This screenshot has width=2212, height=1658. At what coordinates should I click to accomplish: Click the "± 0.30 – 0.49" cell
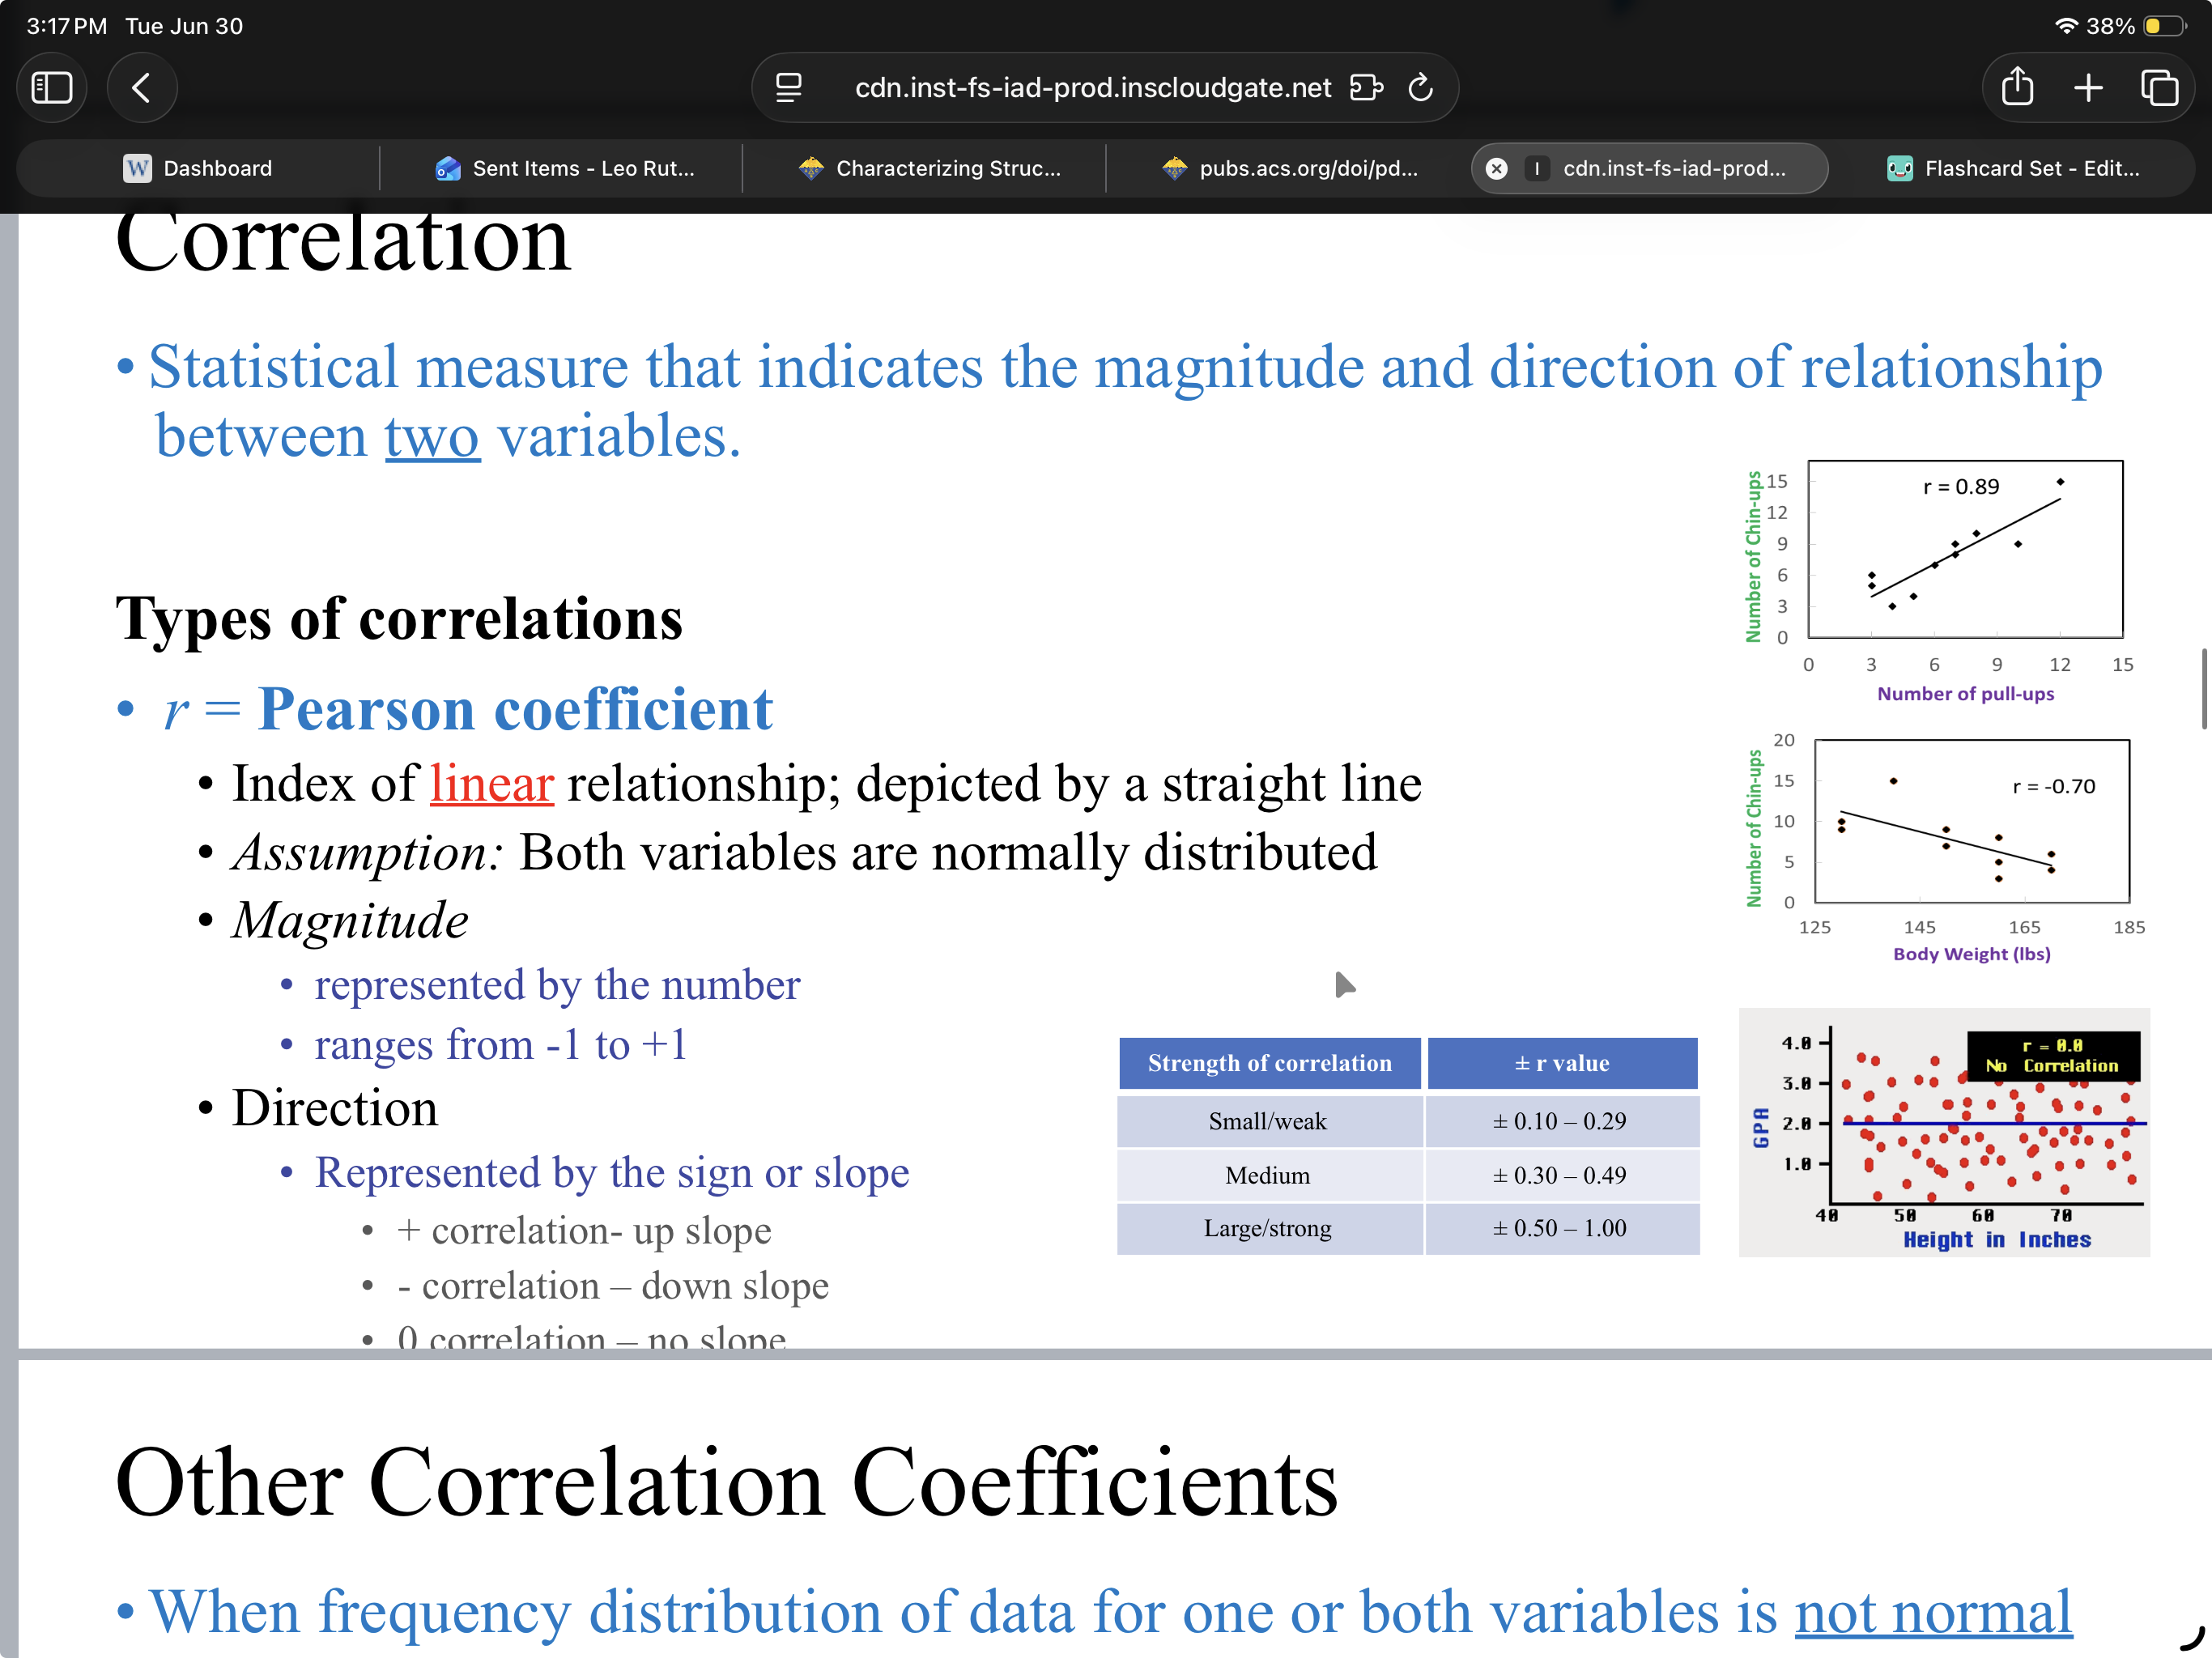[1560, 1175]
